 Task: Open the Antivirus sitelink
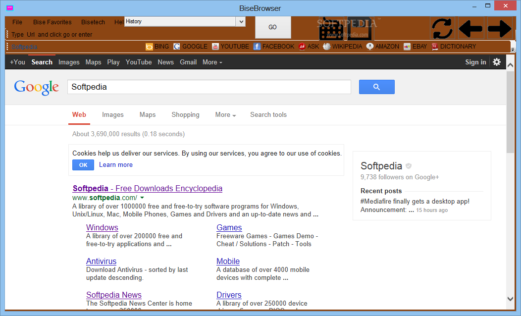(102, 261)
